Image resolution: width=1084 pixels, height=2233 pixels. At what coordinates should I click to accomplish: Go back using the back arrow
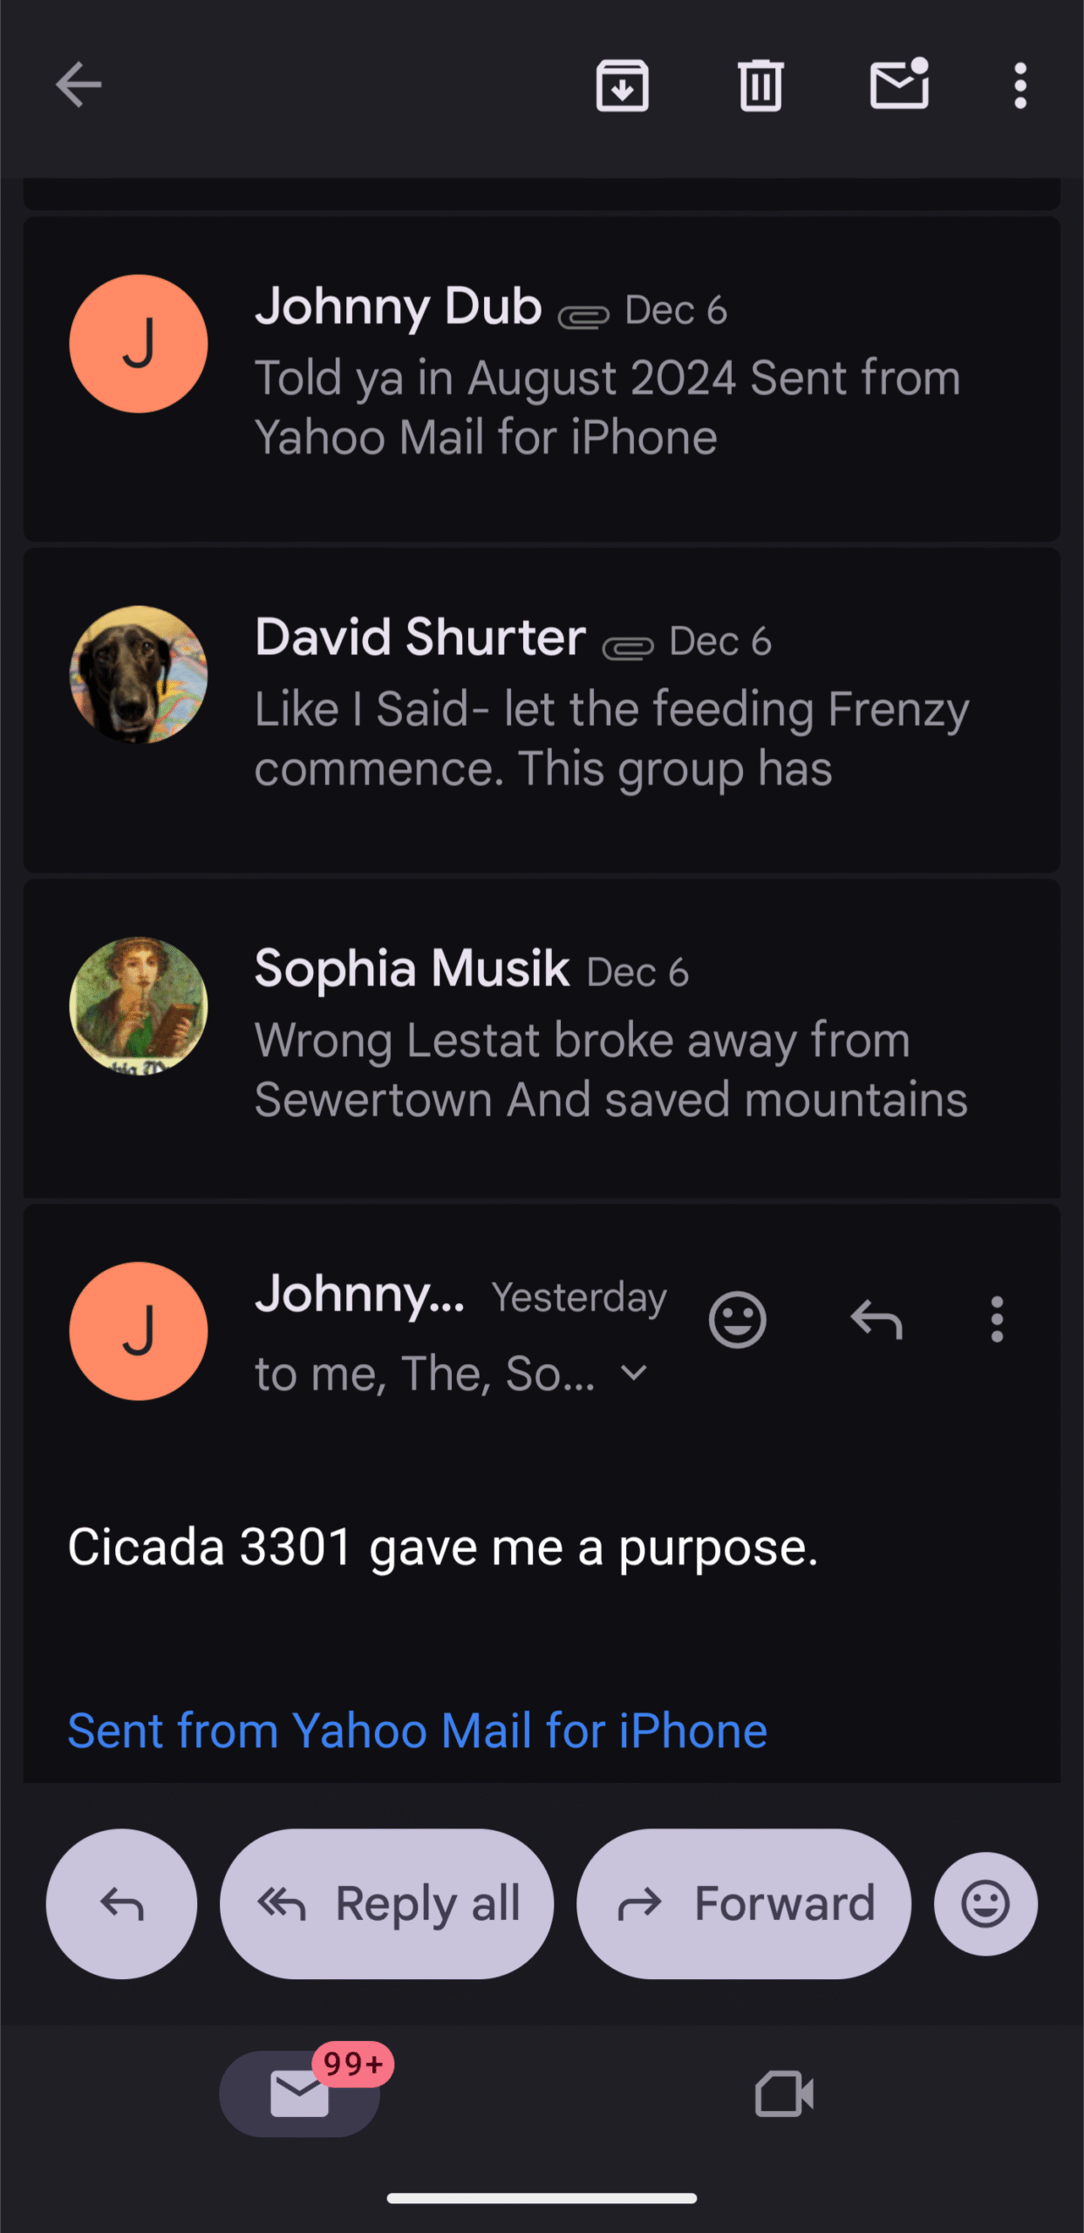[78, 85]
